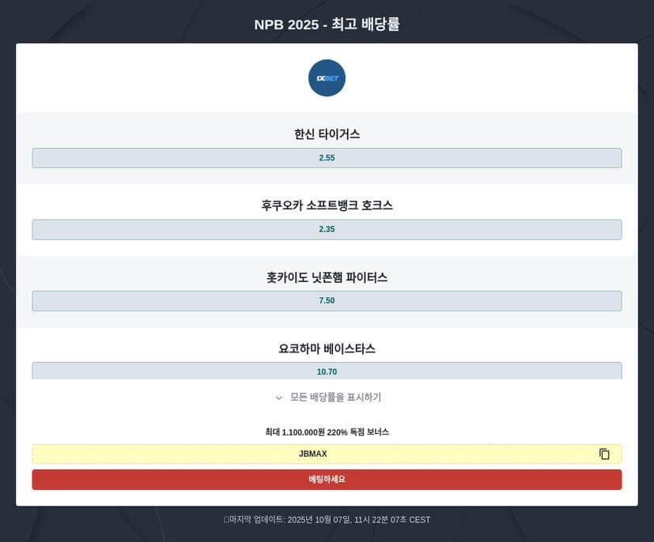Select the 2.55 odds for 한신 타이거스

click(x=327, y=158)
